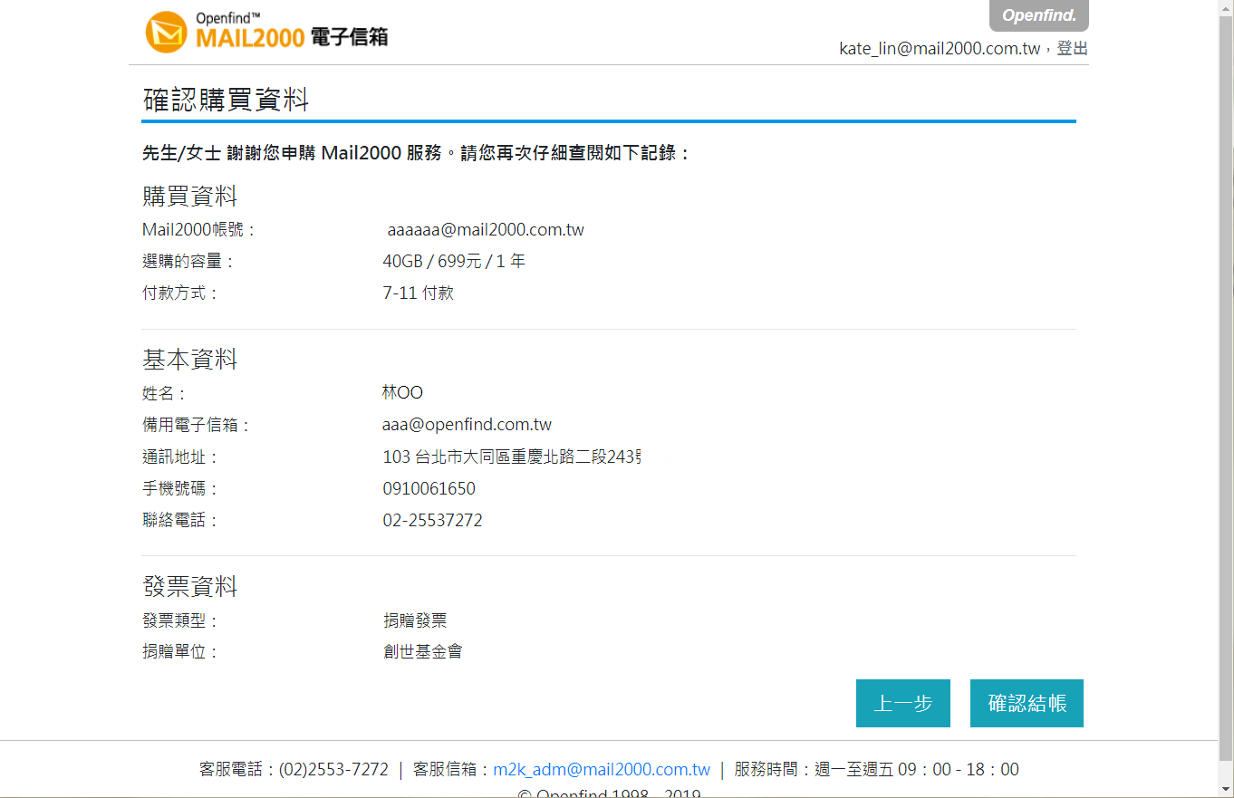This screenshot has height=798, width=1234.
Task: Click the 服務時間 service hours footer text
Action: (876, 770)
